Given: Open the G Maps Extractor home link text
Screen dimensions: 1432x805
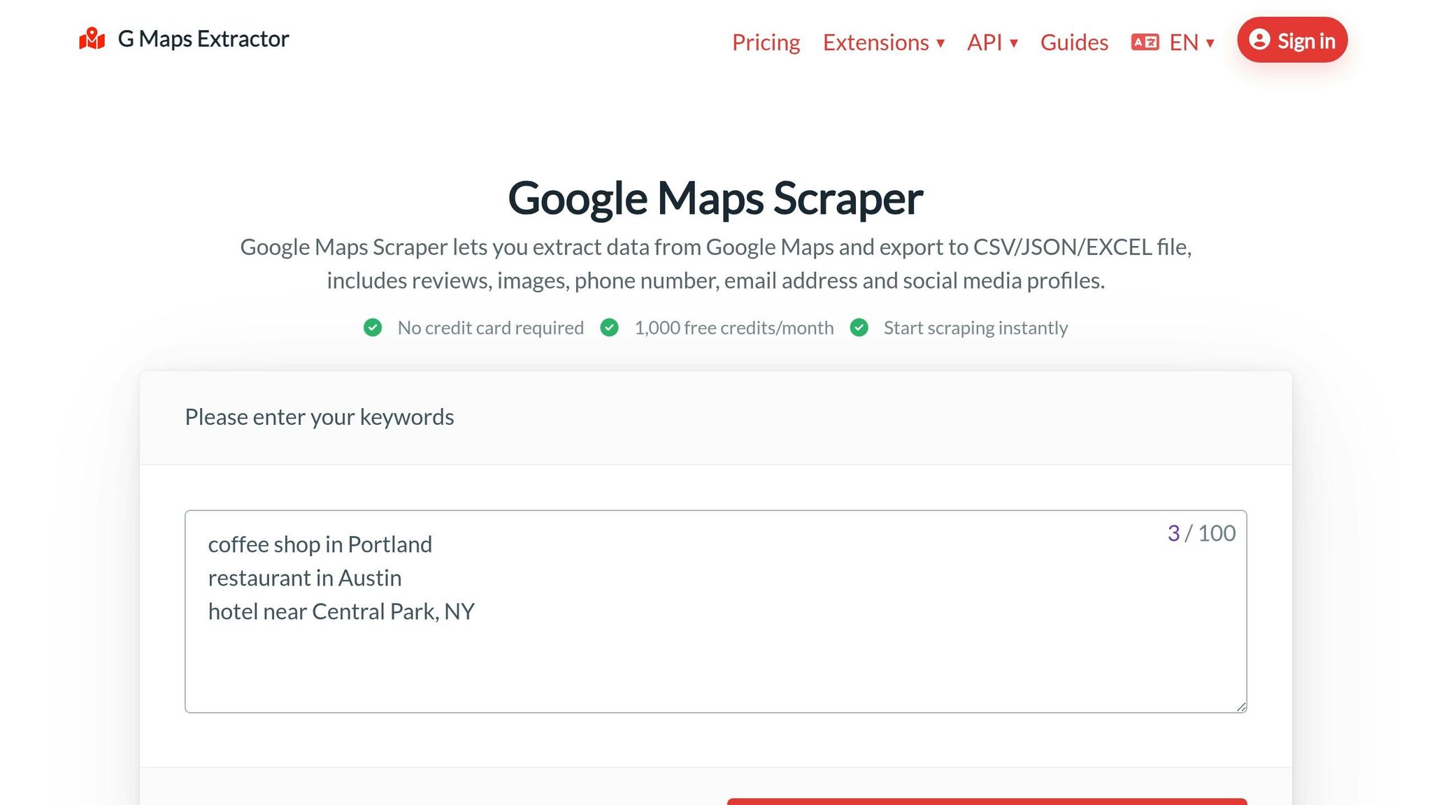Looking at the screenshot, I should (x=203, y=39).
